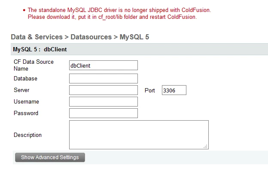Click the CF Data Source Name input field

pyautogui.click(x=104, y=65)
